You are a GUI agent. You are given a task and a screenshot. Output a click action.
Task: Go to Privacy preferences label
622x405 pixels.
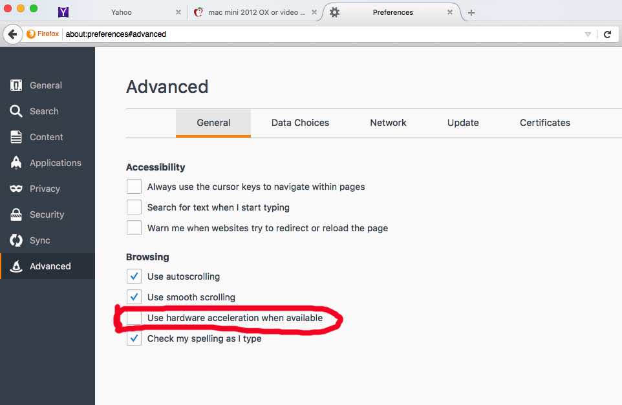tap(45, 189)
